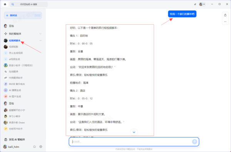The width and height of the screenshot is (231, 152).
Task: Click the AI search box in the title bar
Action: [29, 4]
